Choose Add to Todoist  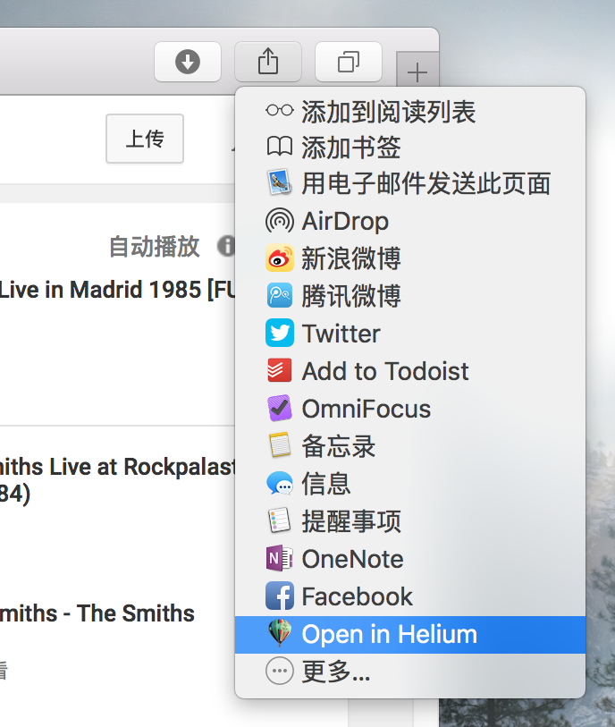tap(410, 371)
